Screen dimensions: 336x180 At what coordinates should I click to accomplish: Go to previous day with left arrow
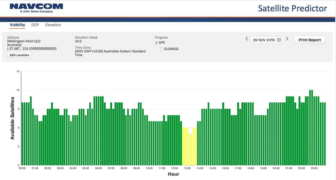[x=247, y=39]
